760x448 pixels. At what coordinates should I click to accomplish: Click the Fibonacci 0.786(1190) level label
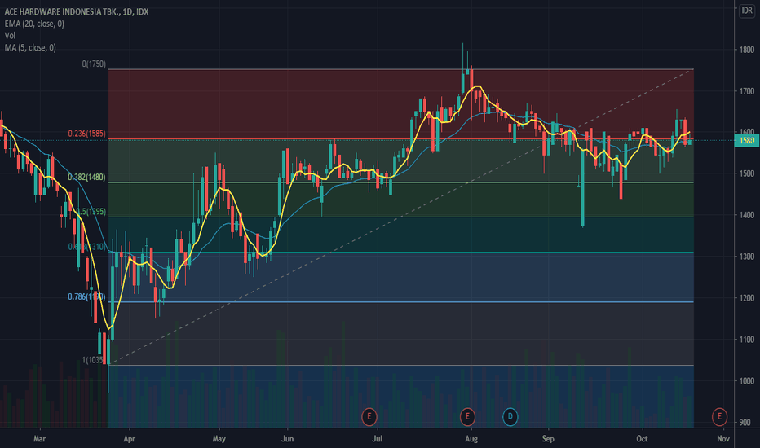86,296
